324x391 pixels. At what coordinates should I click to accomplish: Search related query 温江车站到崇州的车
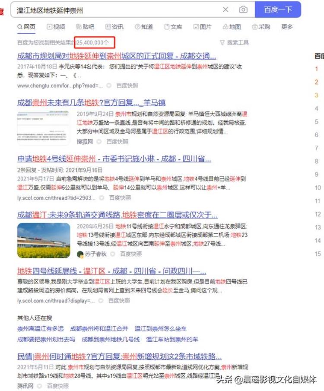point(172,340)
